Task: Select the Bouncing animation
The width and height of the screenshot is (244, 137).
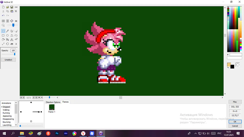Action: click(7, 122)
